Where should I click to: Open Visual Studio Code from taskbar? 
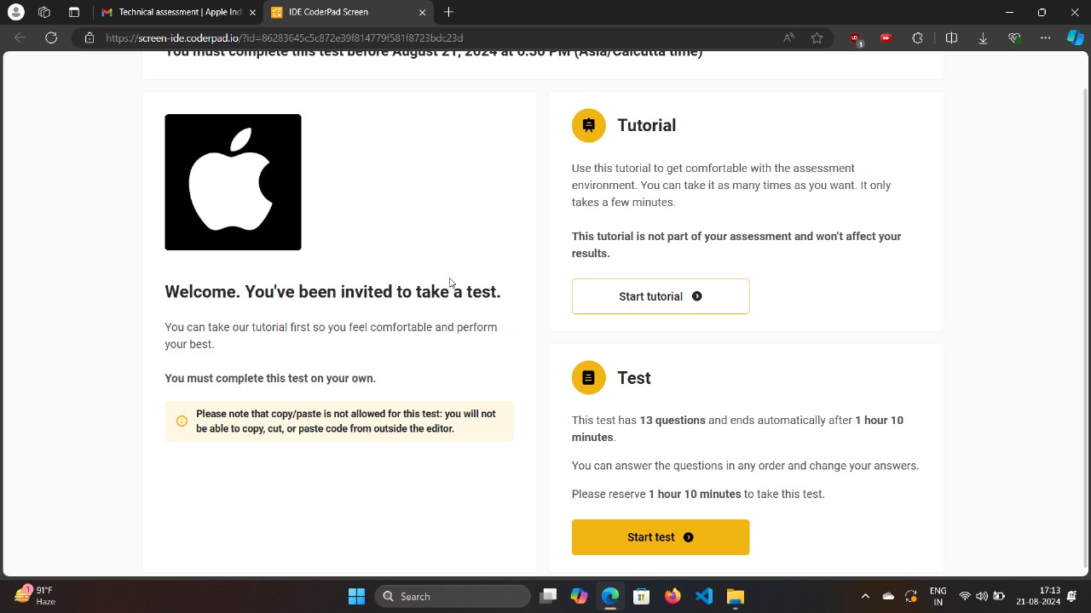(x=703, y=596)
